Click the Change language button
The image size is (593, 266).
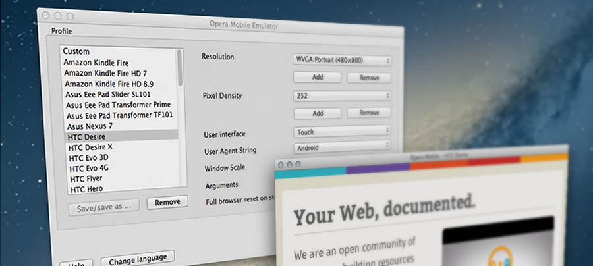point(137,257)
